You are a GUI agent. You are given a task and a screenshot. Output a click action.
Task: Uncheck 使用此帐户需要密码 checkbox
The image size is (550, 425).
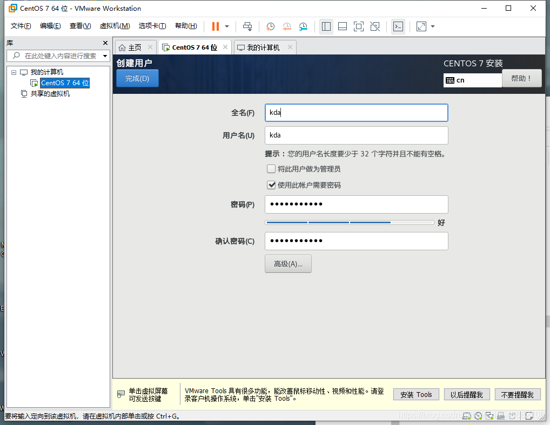click(x=271, y=185)
